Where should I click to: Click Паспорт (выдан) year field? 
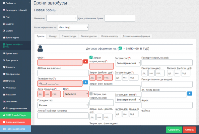pos(160,73)
